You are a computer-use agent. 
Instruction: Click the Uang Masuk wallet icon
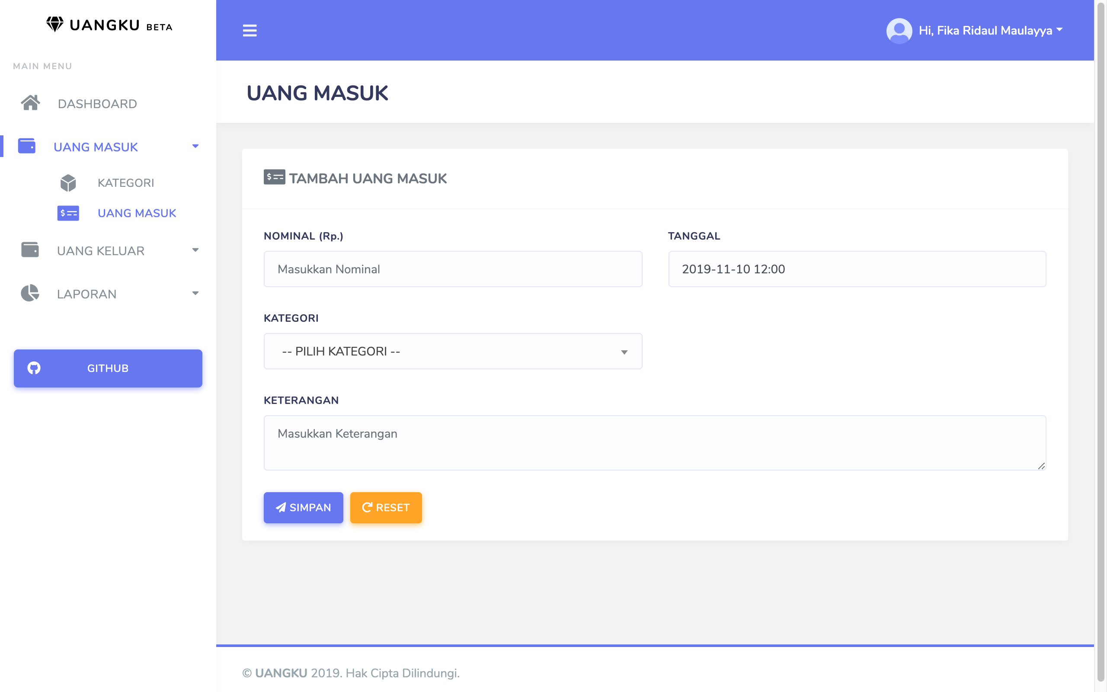coord(26,146)
